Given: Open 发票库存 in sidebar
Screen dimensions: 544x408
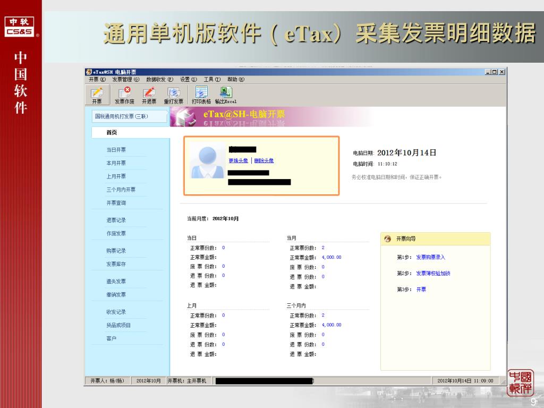Looking at the screenshot, I should 116,264.
